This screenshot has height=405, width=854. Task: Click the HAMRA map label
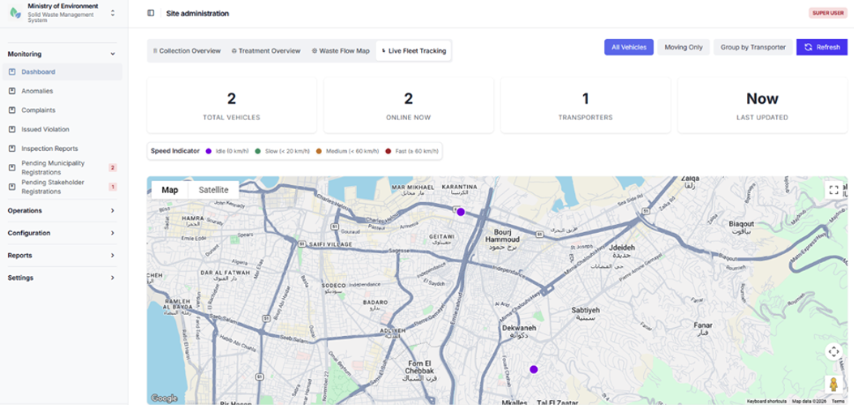(193, 221)
